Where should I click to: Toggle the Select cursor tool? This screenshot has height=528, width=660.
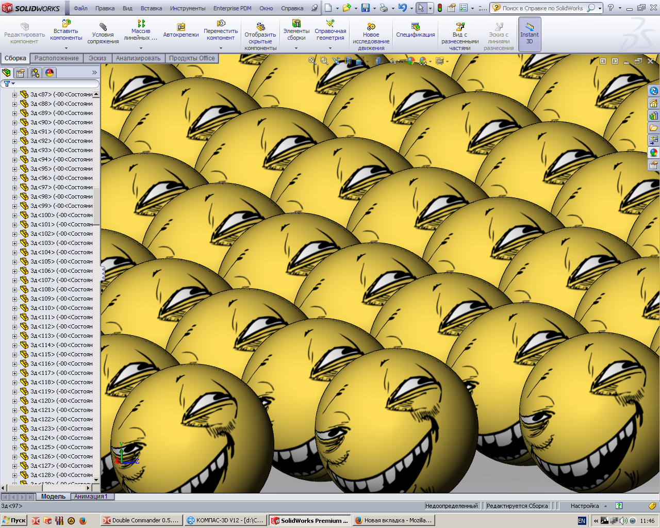[x=421, y=8]
